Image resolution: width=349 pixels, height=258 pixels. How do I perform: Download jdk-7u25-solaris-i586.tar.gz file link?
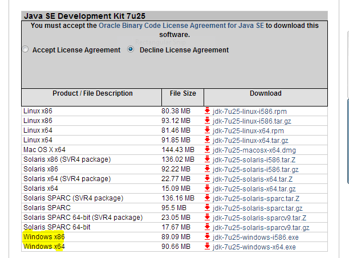(255, 170)
